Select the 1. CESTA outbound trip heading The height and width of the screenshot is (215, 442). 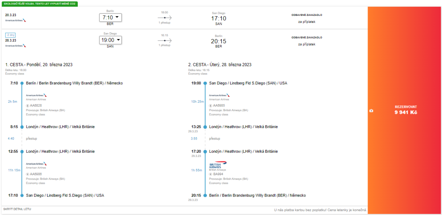coord(39,64)
